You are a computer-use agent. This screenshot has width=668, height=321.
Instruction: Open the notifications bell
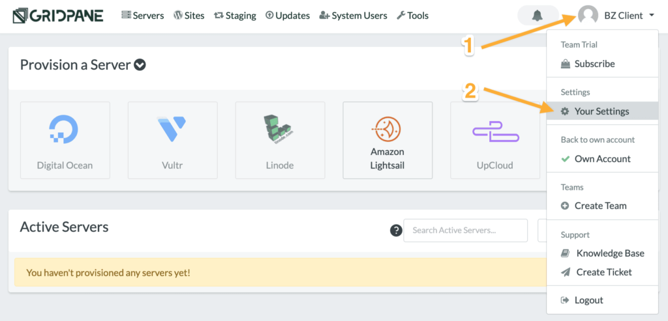(x=537, y=15)
